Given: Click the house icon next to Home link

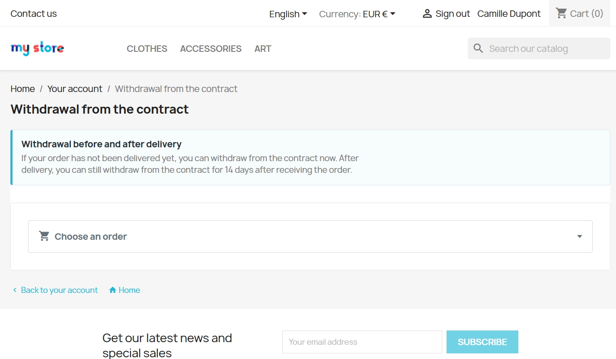Looking at the screenshot, I should tap(113, 290).
